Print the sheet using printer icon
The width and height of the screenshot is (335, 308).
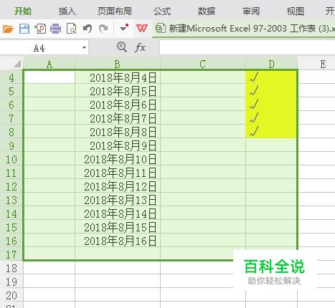[56, 29]
